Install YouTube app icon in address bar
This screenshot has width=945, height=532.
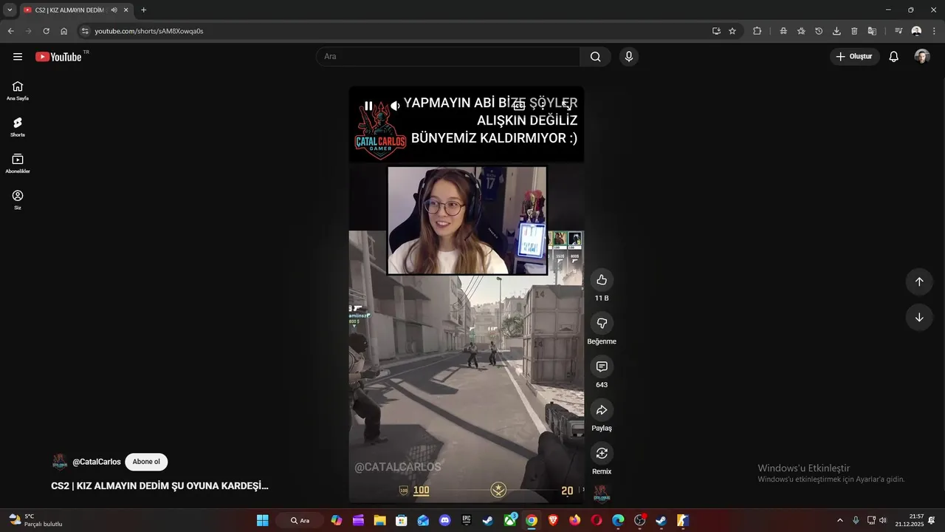click(716, 31)
